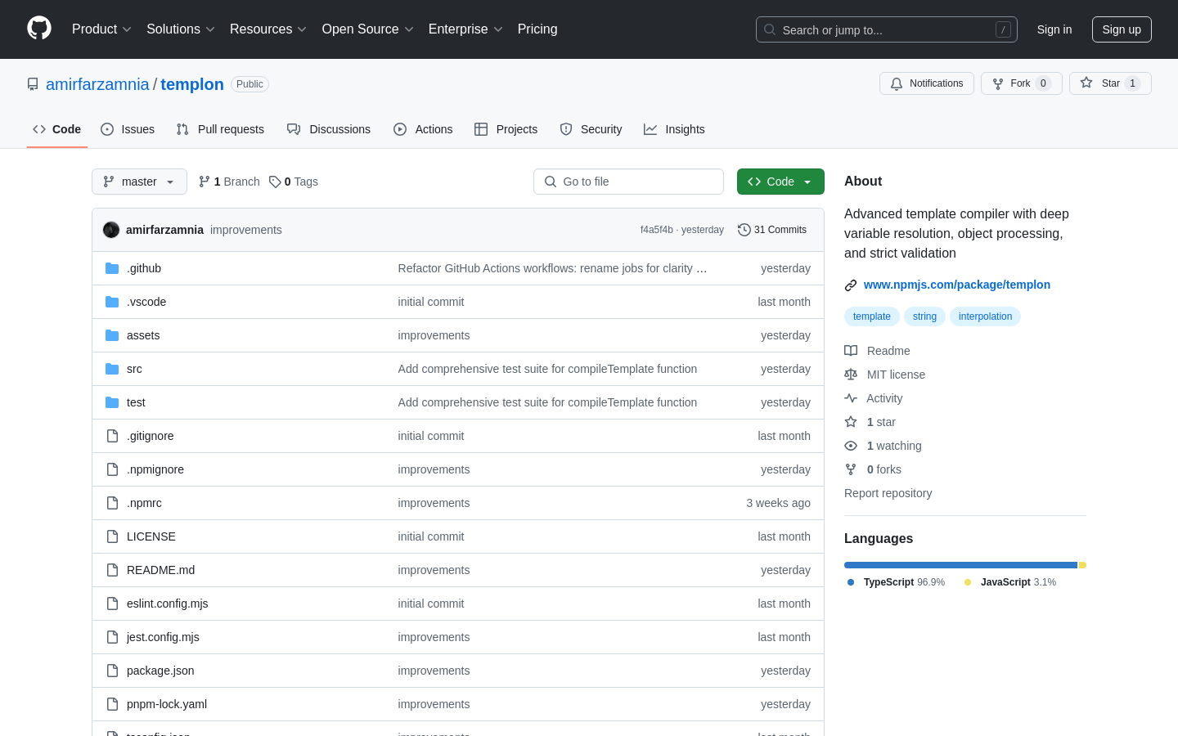Click the LICENSE file icon
The image size is (1178, 736).
tap(112, 536)
